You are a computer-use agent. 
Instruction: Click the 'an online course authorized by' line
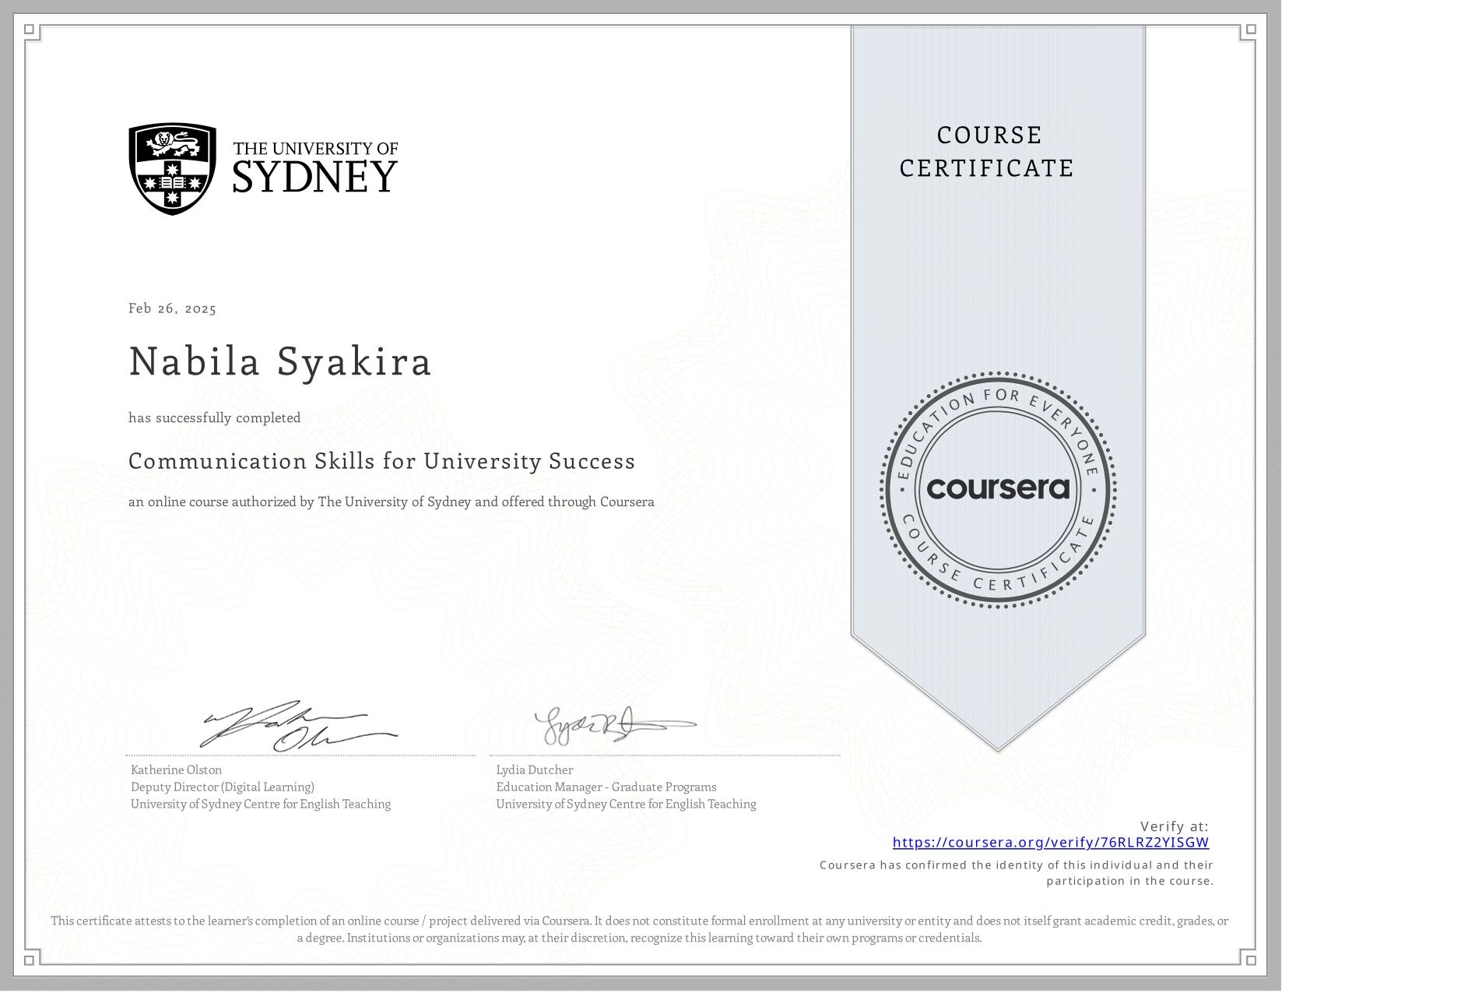click(392, 502)
